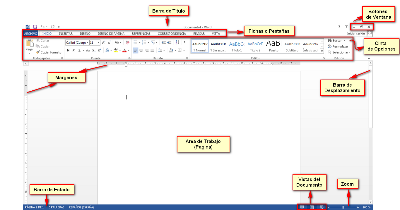Screen dimensions: 400x210
Task: Sort text with the A-Z icon
Action: click(177, 42)
